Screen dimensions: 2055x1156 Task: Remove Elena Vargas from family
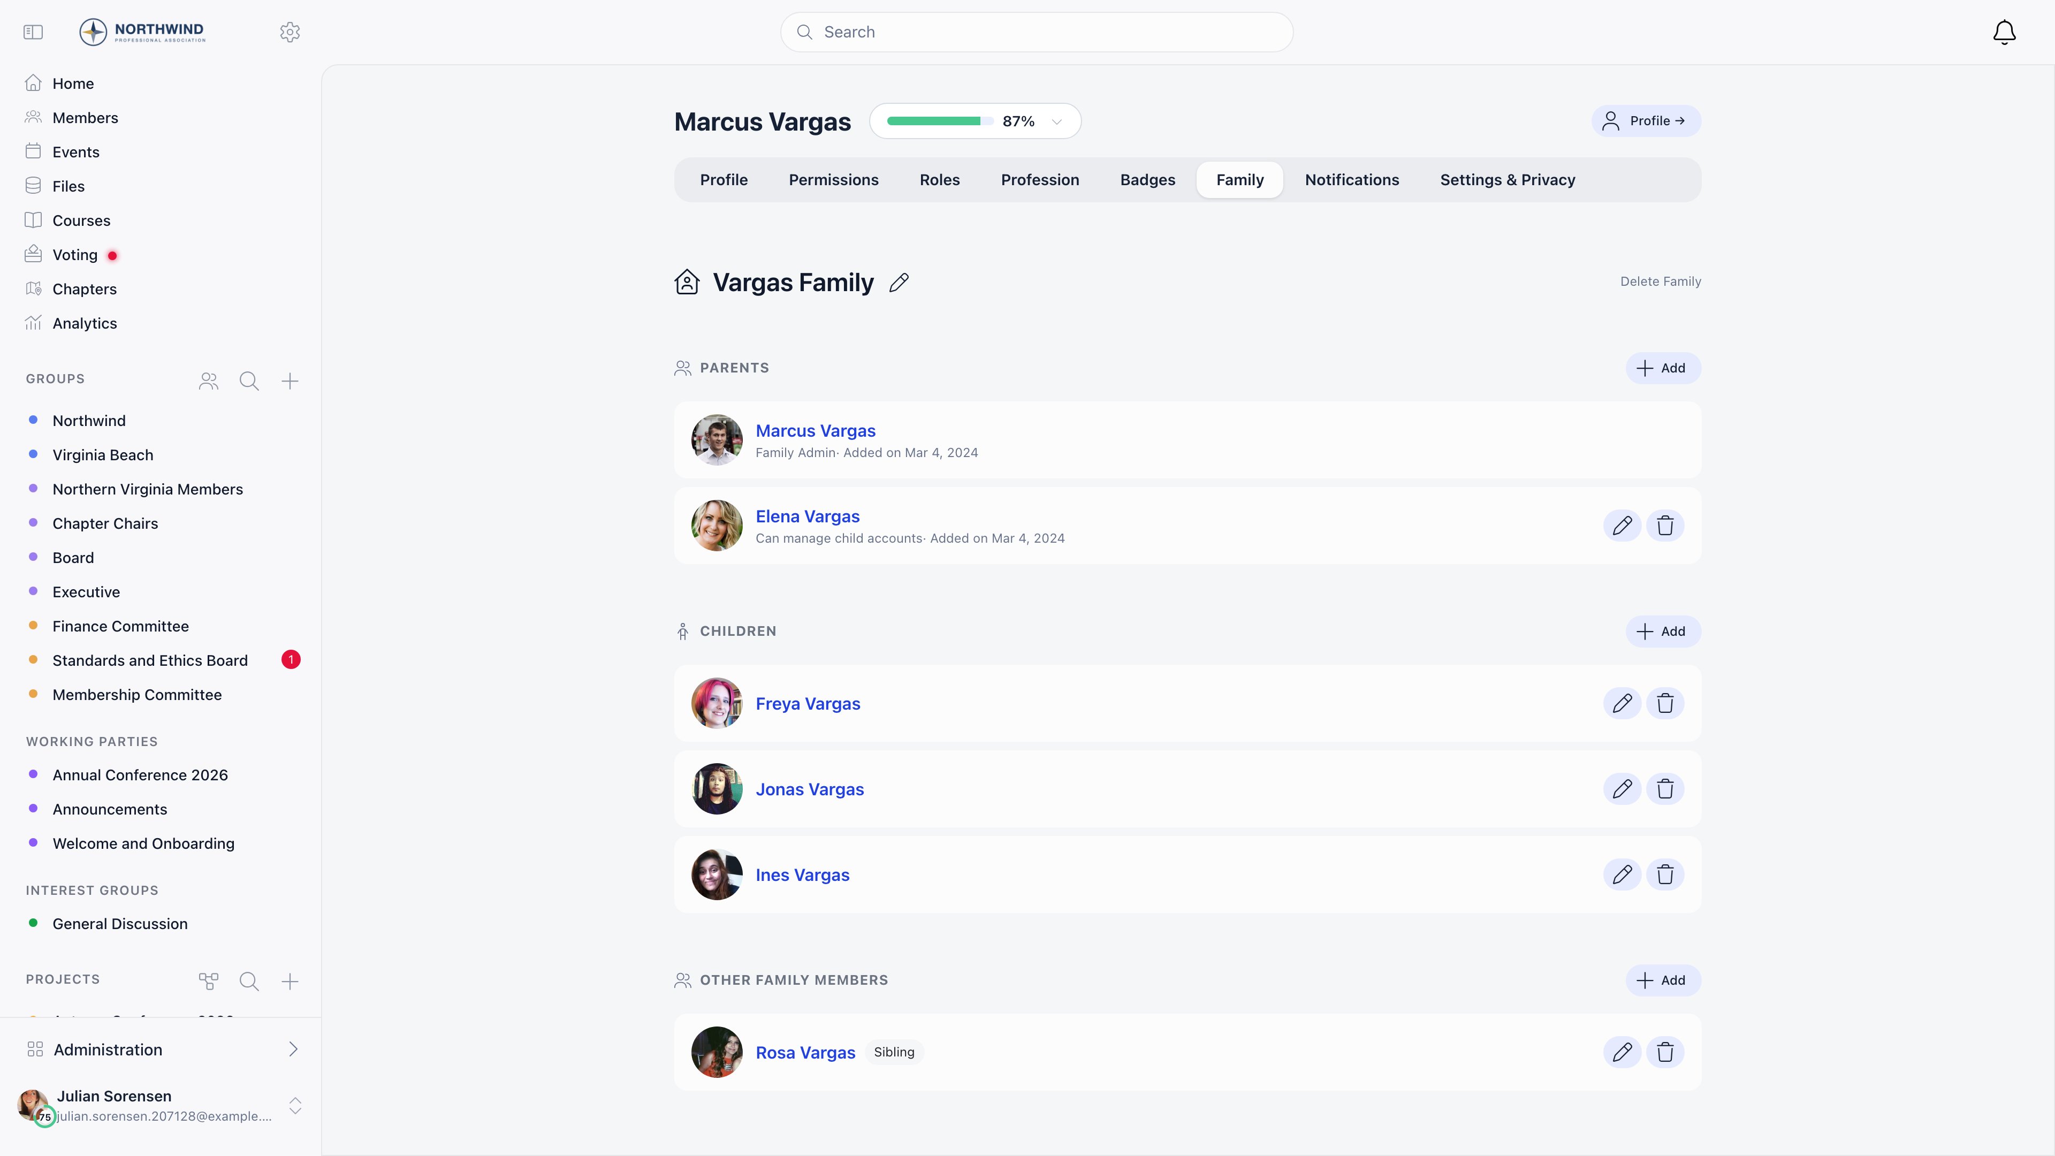pyautogui.click(x=1665, y=526)
